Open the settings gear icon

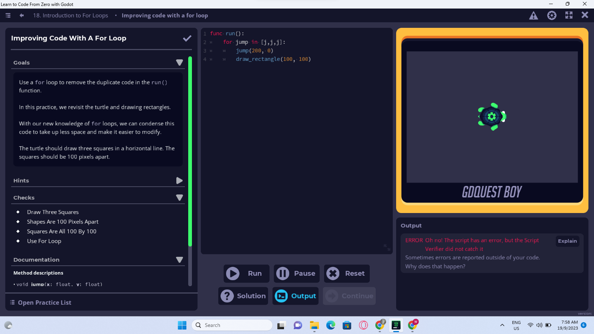pos(552,15)
